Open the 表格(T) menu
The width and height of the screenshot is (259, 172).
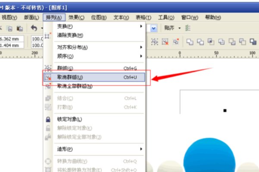[x=144, y=17]
